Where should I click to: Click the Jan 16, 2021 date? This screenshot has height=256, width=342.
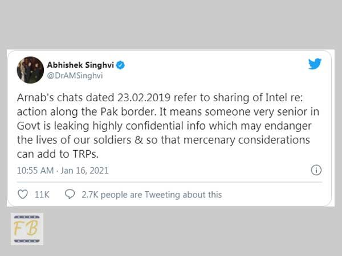[84, 171]
